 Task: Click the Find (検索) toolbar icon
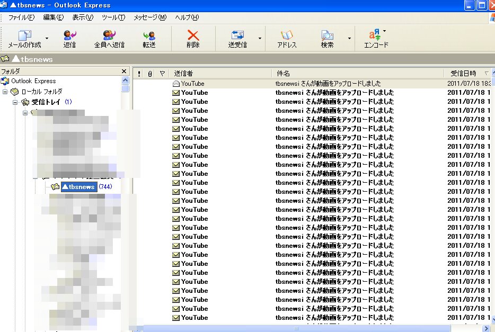pos(327,35)
